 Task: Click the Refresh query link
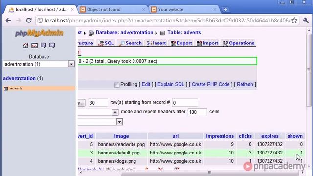[245, 84]
